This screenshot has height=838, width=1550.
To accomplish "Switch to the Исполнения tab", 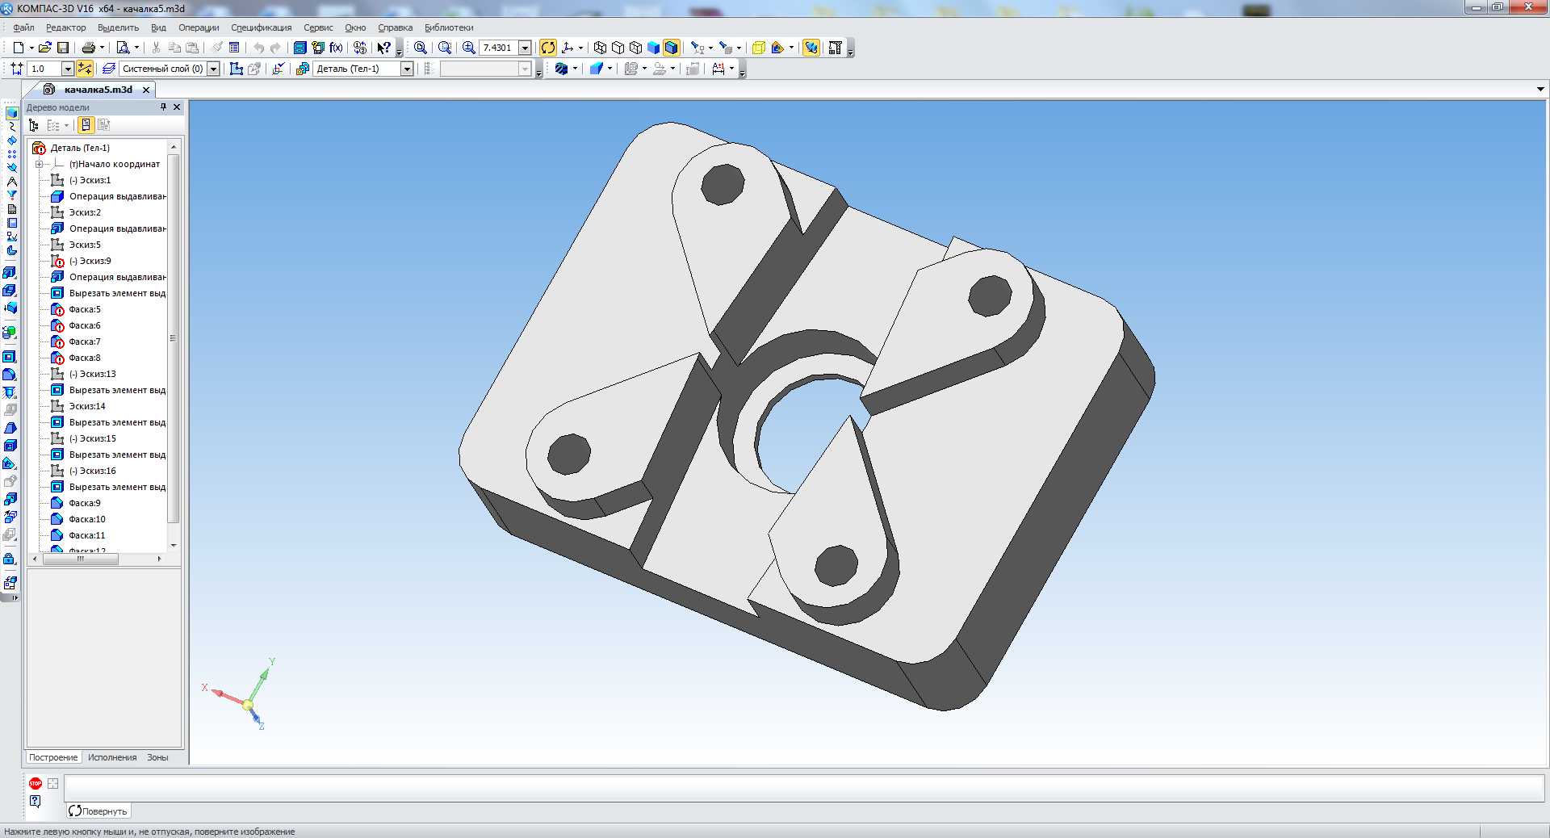I will tap(112, 757).
